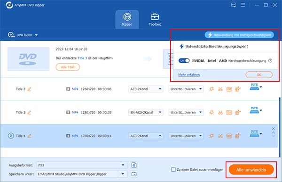282x182 pixels.
Task: Click Umwandlung mit Hochgeschwindigkeit button
Action: 239,35
